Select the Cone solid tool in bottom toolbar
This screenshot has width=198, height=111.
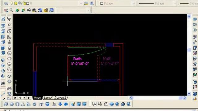(x=23, y=104)
